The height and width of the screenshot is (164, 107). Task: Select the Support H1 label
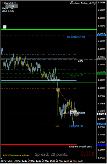tap(76, 75)
